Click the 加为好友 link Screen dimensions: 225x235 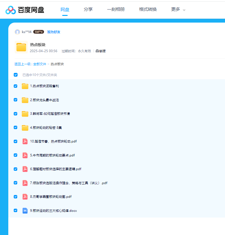click(x=54, y=32)
